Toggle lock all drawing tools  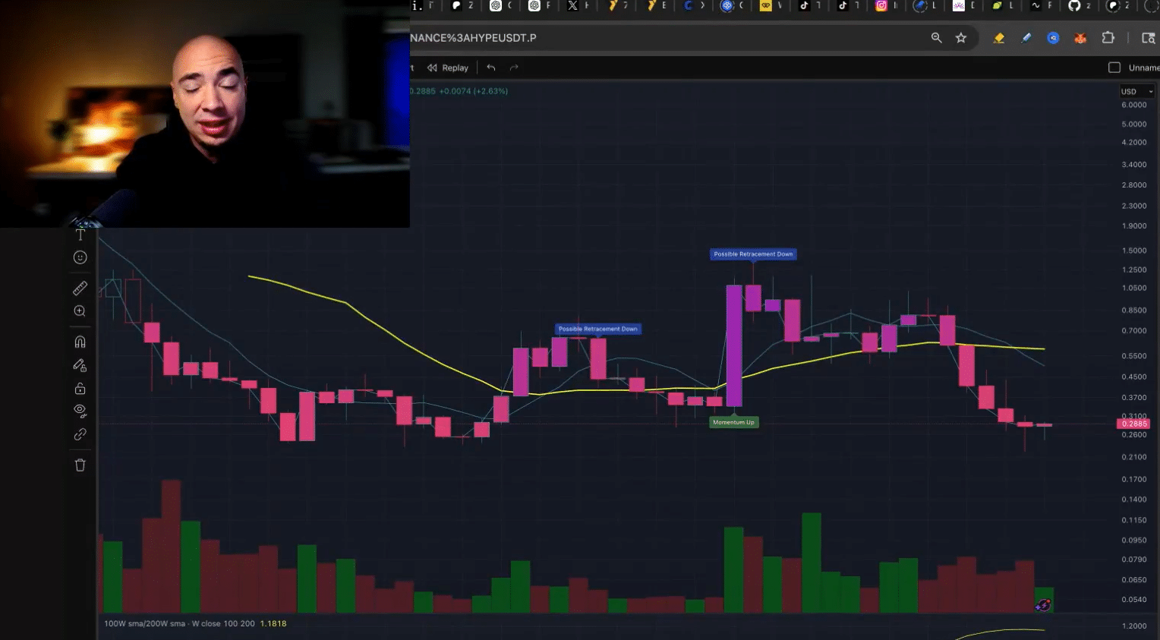coord(80,389)
